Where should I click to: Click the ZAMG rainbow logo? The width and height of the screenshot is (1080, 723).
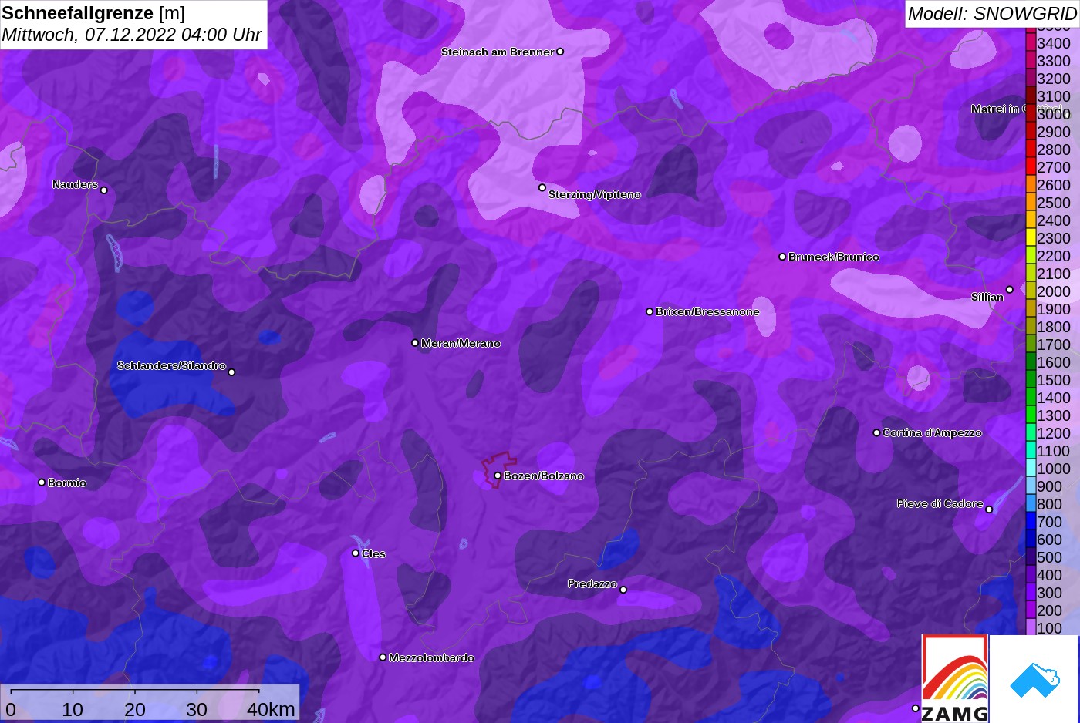click(955, 678)
